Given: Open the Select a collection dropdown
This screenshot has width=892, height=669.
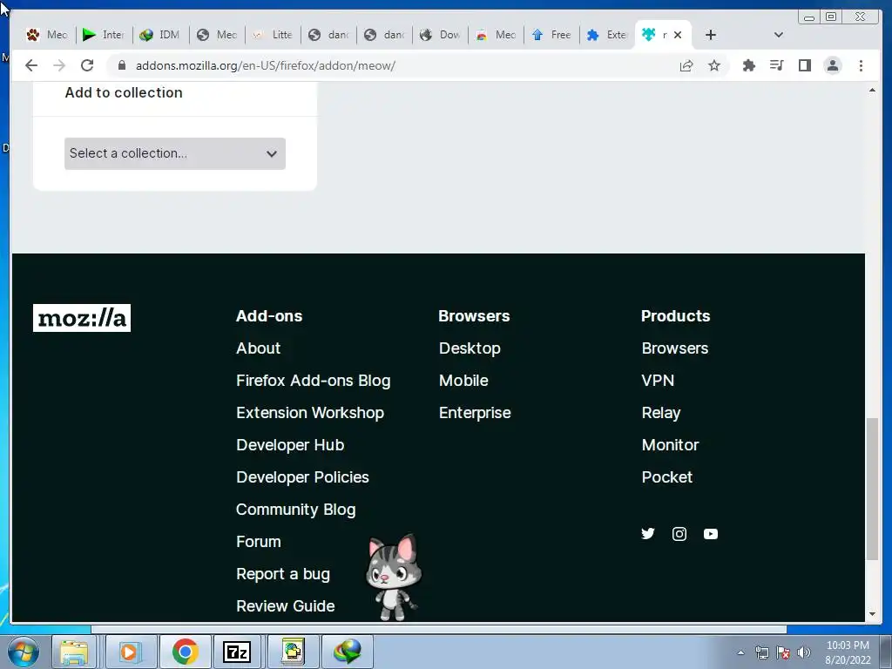Looking at the screenshot, I should [174, 153].
